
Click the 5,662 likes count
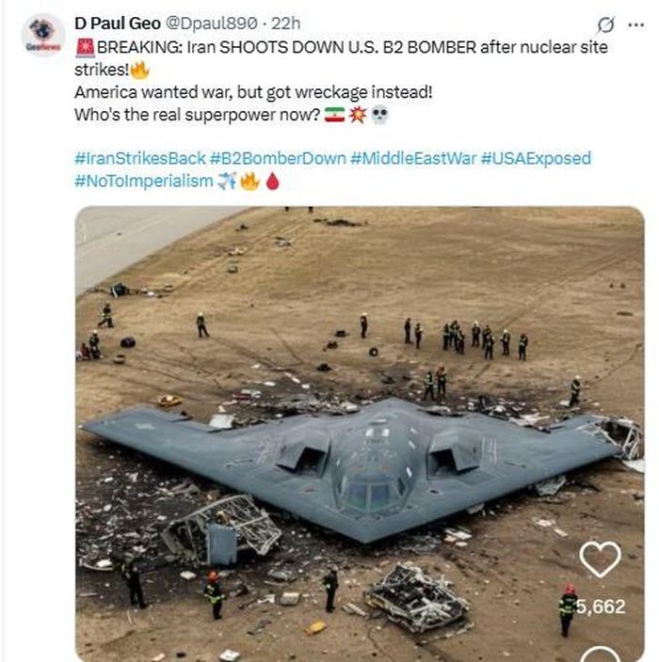[600, 607]
